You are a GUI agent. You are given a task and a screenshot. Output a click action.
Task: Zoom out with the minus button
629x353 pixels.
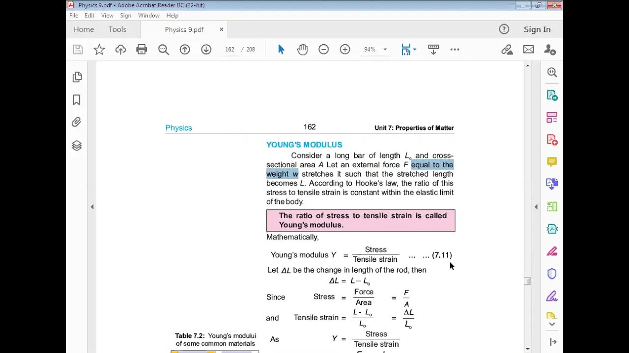point(323,50)
